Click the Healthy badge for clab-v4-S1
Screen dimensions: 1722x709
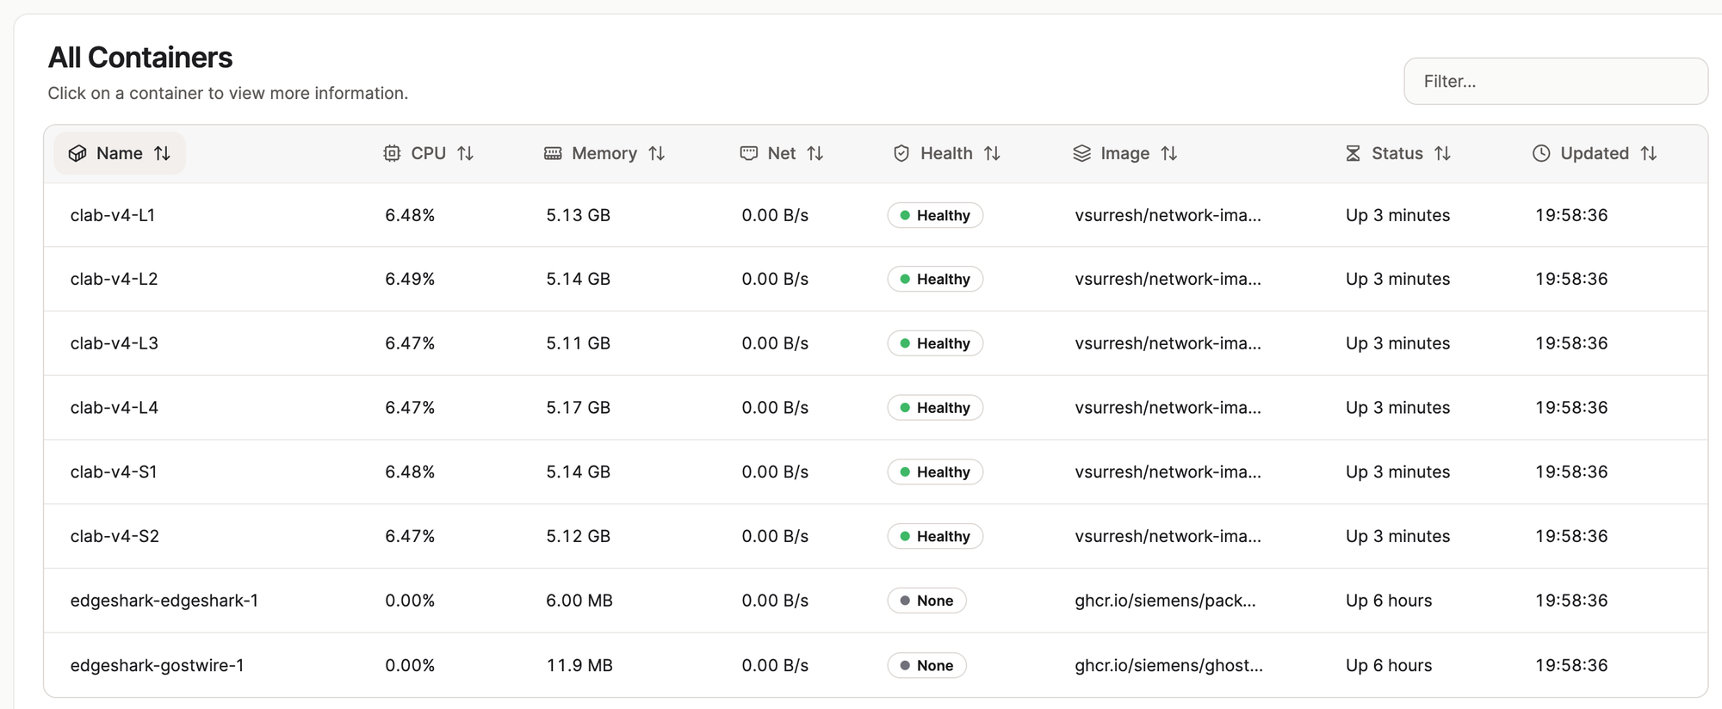pyautogui.click(x=935, y=472)
